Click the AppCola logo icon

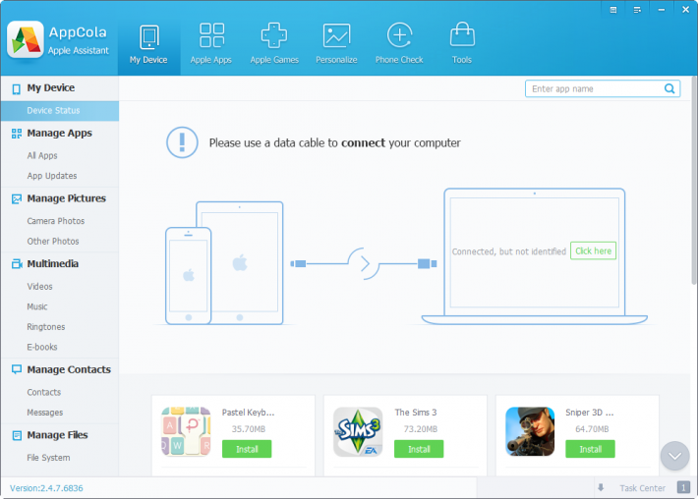click(26, 39)
